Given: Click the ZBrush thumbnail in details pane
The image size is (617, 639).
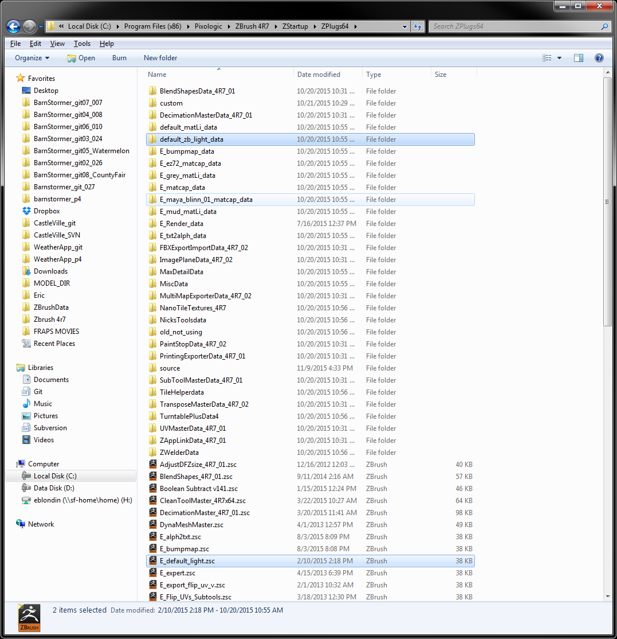Looking at the screenshot, I should click(x=29, y=618).
